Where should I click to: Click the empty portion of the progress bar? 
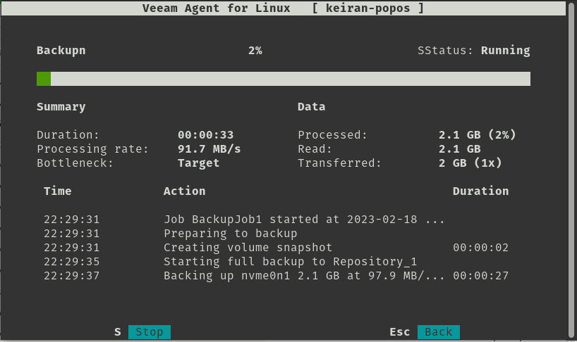pos(291,79)
